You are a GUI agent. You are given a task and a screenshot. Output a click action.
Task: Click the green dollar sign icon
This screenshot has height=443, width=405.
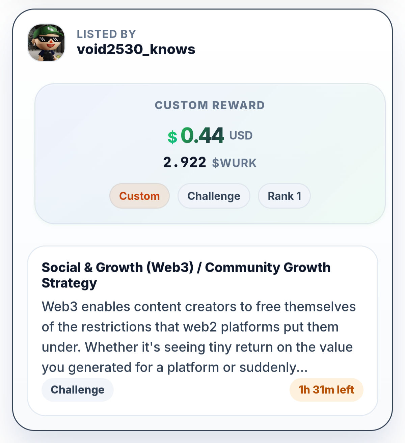[x=172, y=137]
